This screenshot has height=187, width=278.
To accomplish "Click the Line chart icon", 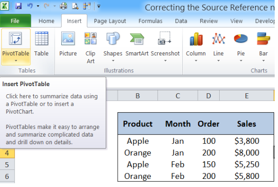I will pos(218,39).
